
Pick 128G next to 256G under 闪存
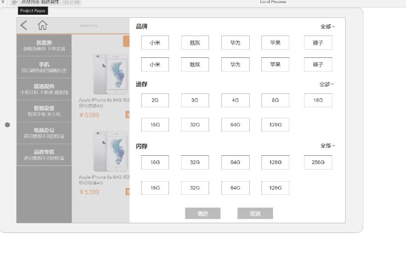click(x=275, y=162)
